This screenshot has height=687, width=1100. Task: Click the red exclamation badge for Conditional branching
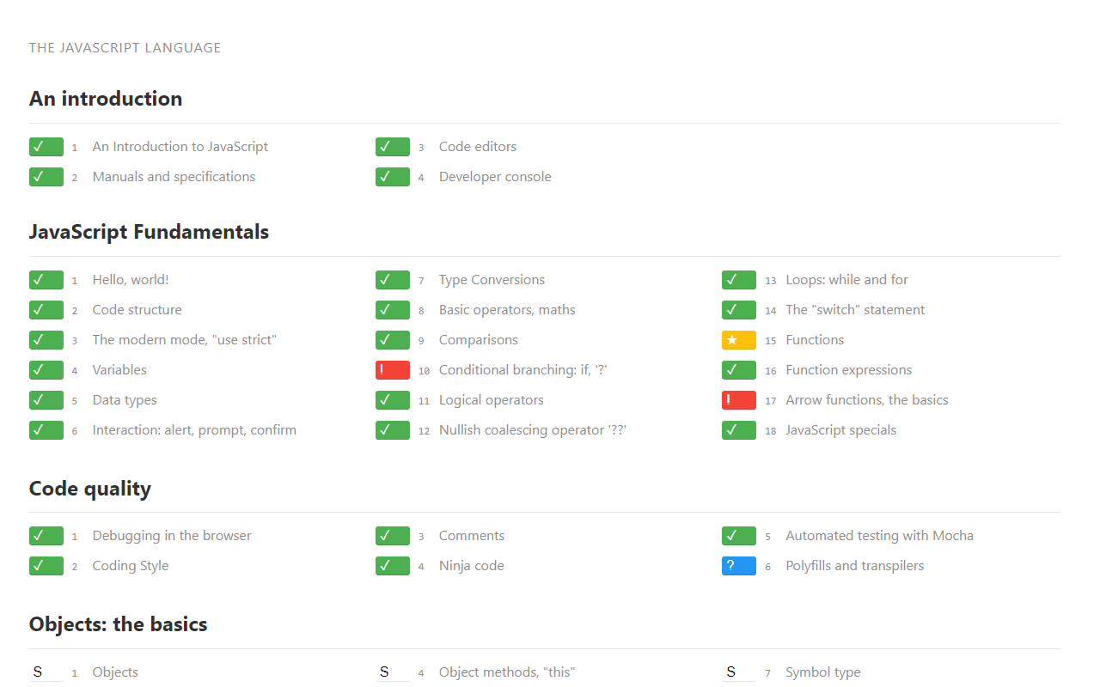click(393, 370)
